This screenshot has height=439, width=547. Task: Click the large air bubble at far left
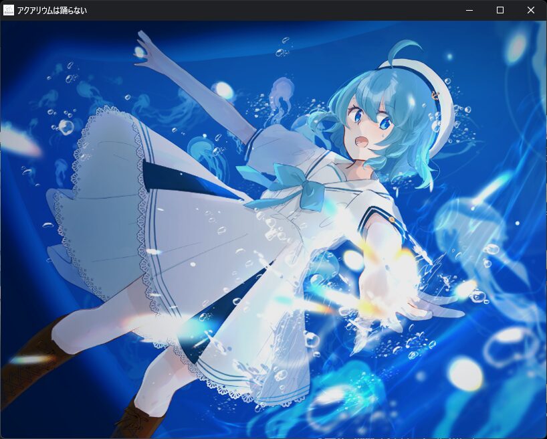click(66, 126)
